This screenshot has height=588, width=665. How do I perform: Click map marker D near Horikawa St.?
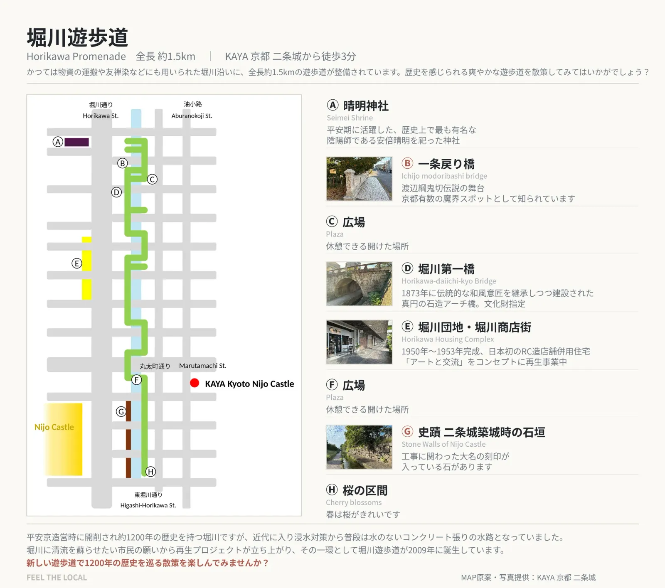point(116,192)
